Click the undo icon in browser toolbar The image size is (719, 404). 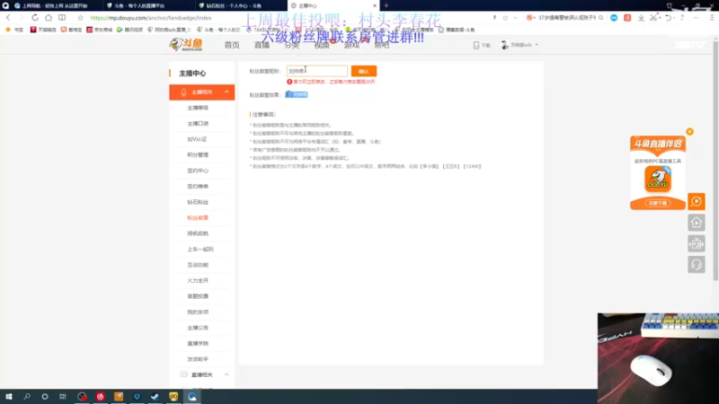pyautogui.click(x=669, y=17)
